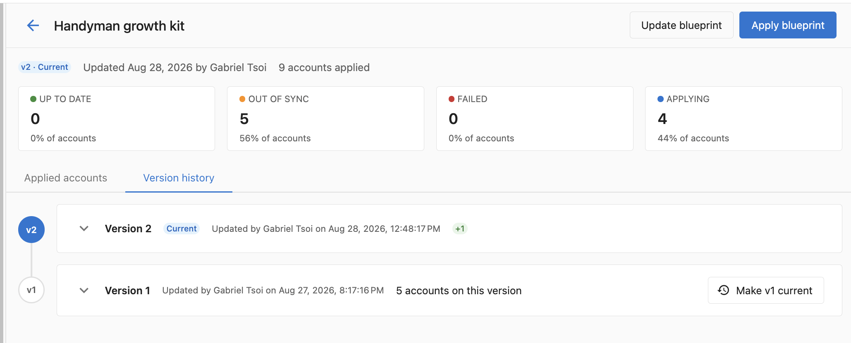Click the Current label on Version 2
This screenshot has width=851, height=343.
tap(182, 229)
